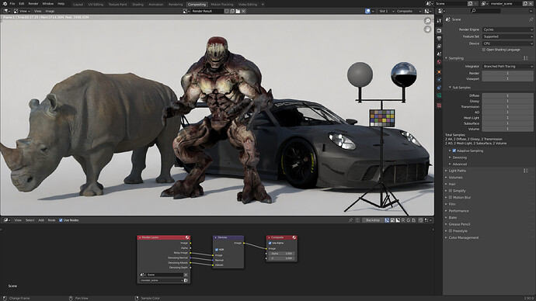
Task: Open the Help menu
Action: pyautogui.click(x=61, y=4)
